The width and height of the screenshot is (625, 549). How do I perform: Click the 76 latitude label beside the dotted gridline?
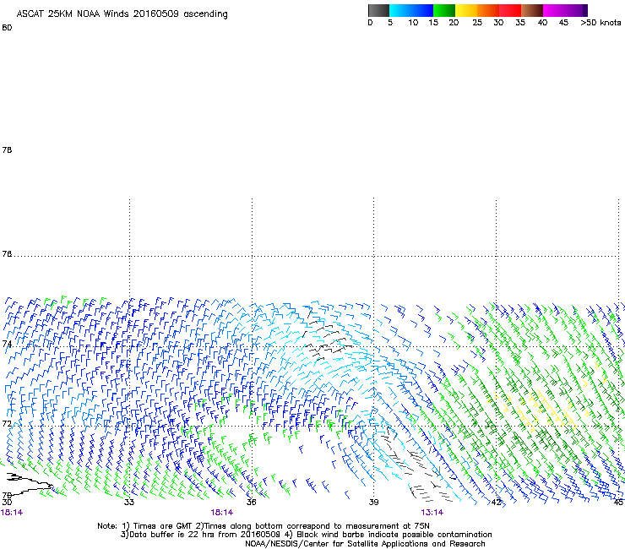point(7,254)
